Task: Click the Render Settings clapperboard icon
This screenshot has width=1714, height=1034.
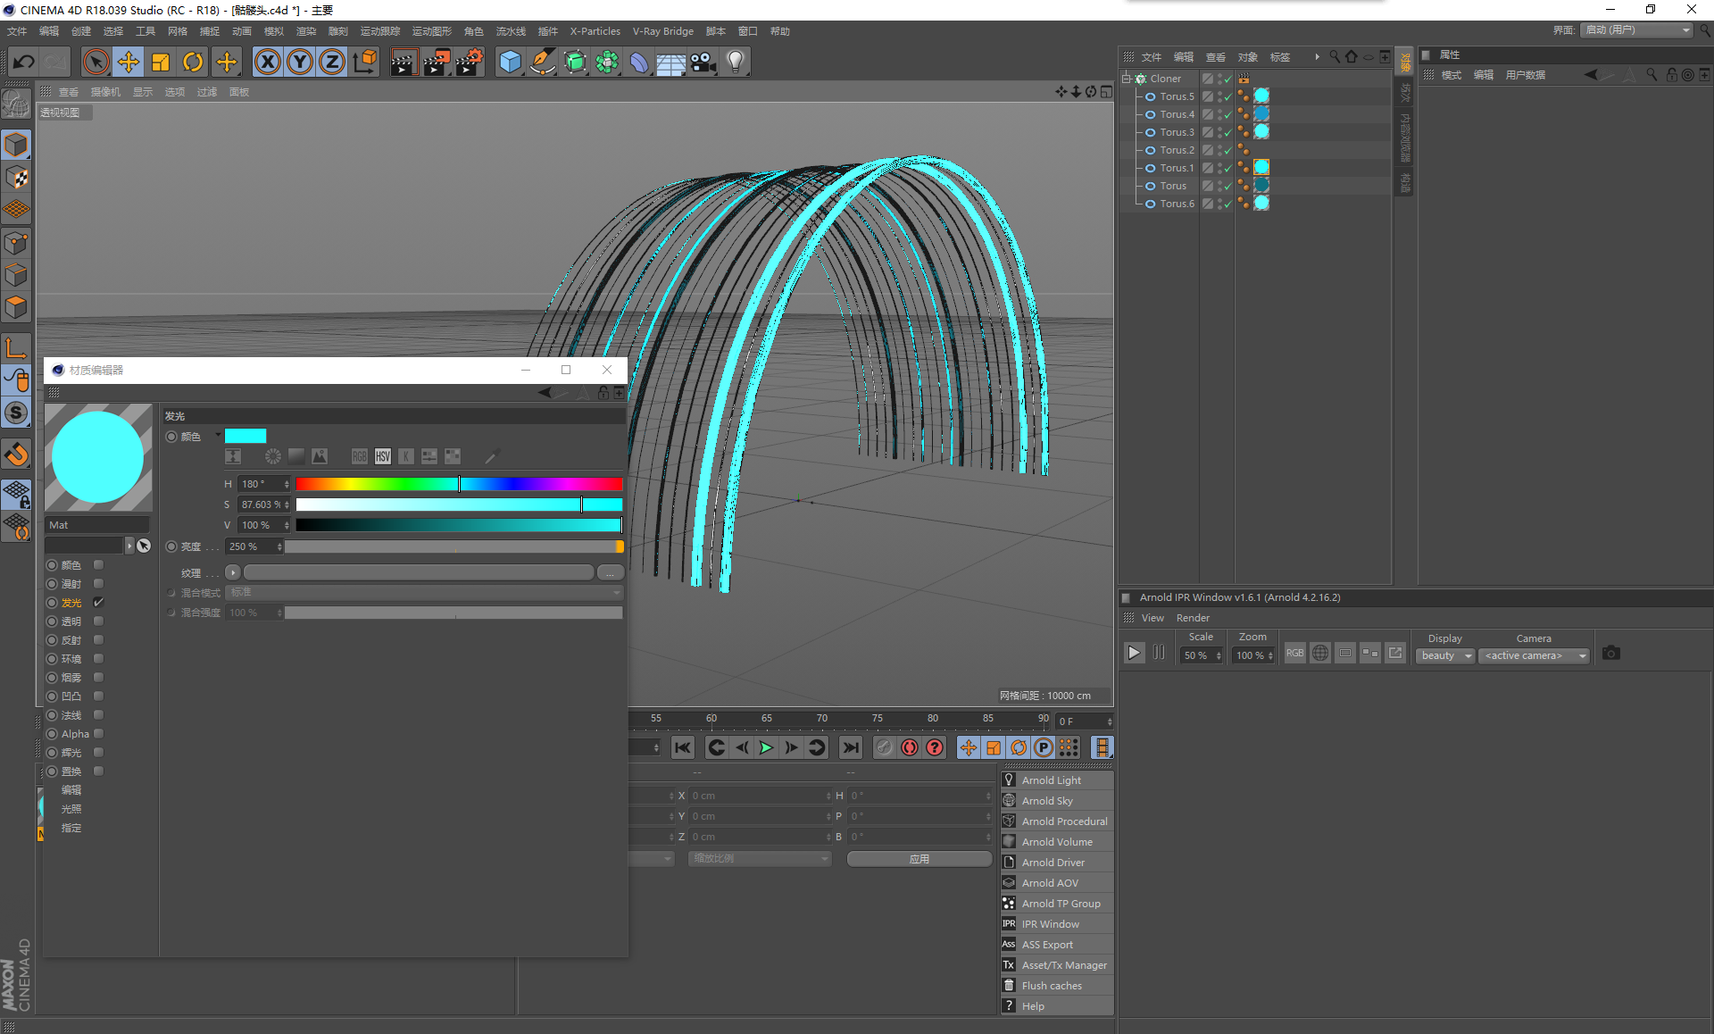Action: 469,62
